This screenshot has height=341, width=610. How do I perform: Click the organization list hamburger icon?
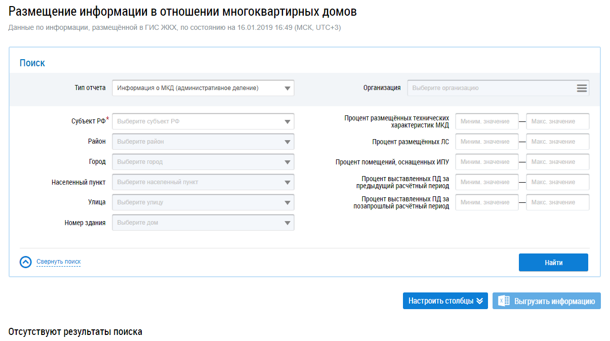tap(582, 88)
